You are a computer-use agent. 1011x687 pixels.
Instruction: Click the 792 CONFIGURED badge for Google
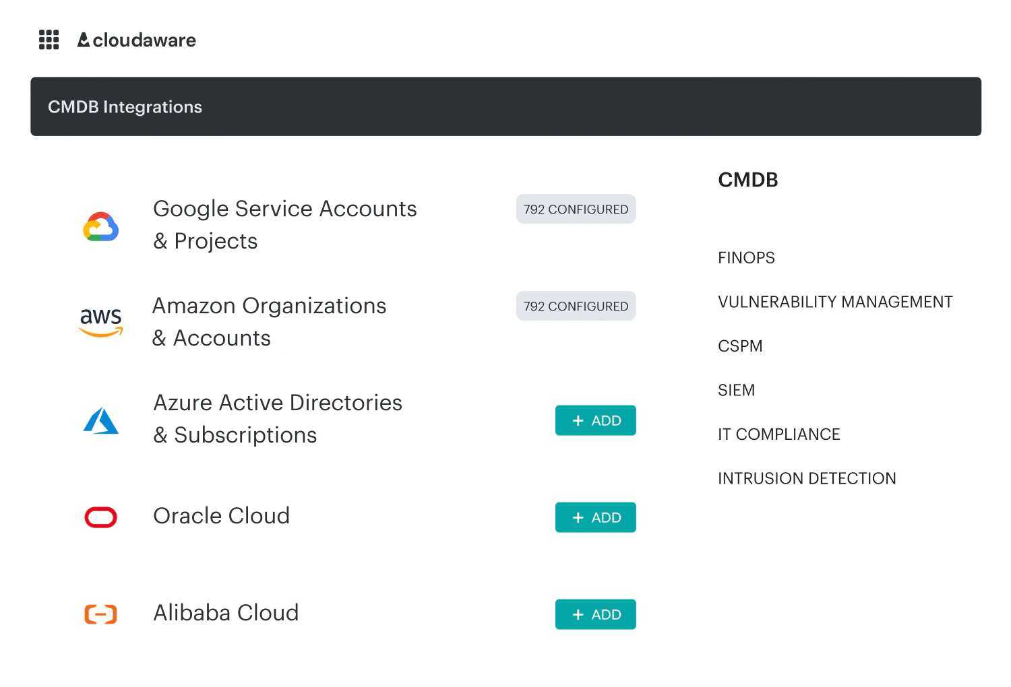(576, 209)
